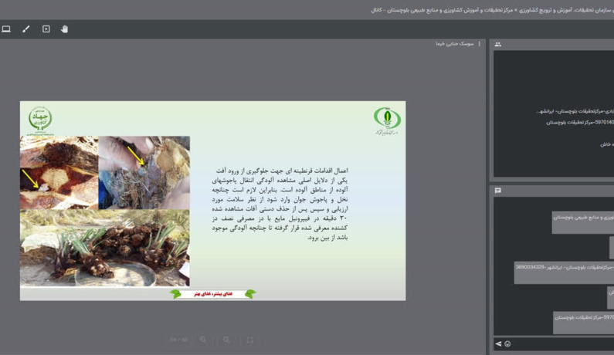The width and height of the screenshot is (614, 355).
Task: Open the emoji picker in chat
Action: pos(507,344)
